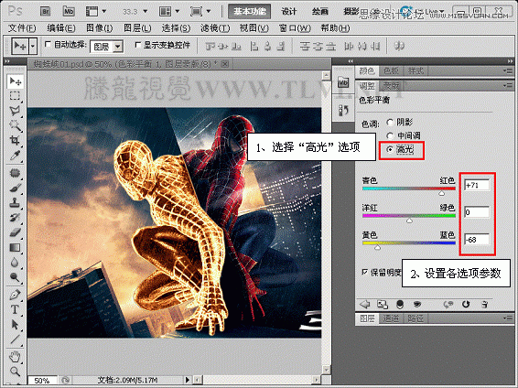Enable the Auto-Select (自动选择) checkbox
Screen dimensions: 518x388
coord(48,44)
